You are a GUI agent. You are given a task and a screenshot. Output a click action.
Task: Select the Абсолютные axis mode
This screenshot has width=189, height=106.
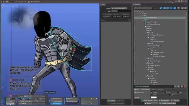coord(56,103)
